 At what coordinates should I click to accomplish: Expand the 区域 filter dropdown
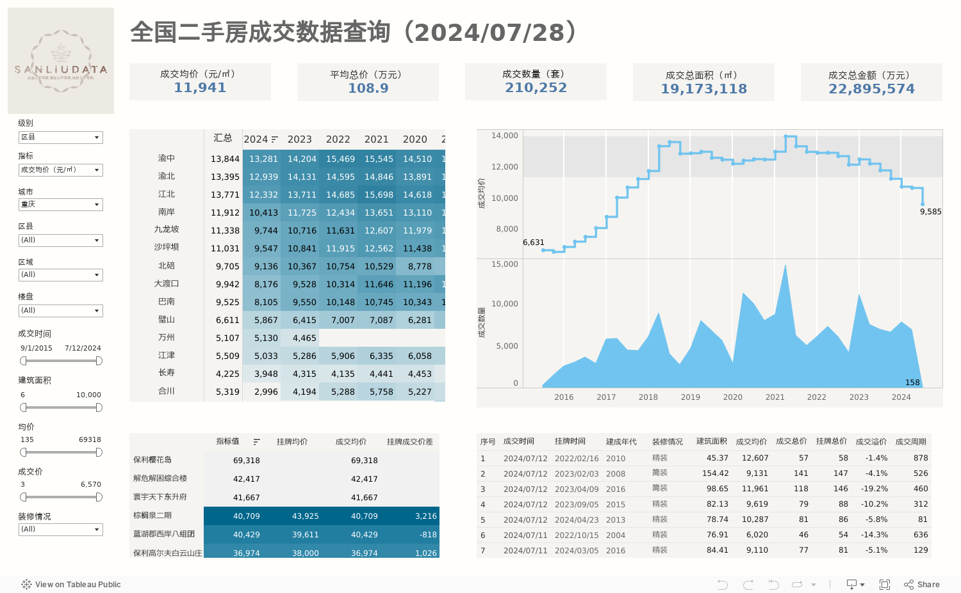click(x=61, y=275)
